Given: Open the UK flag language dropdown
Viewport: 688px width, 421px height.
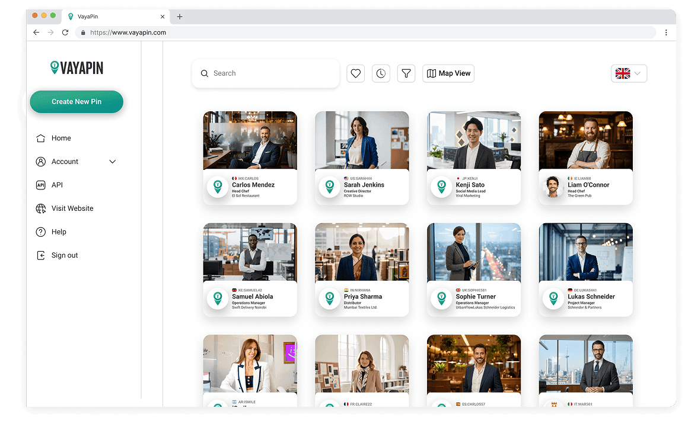Looking at the screenshot, I should (628, 73).
